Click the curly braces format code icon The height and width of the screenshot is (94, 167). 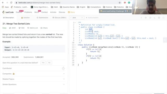[146, 18]
